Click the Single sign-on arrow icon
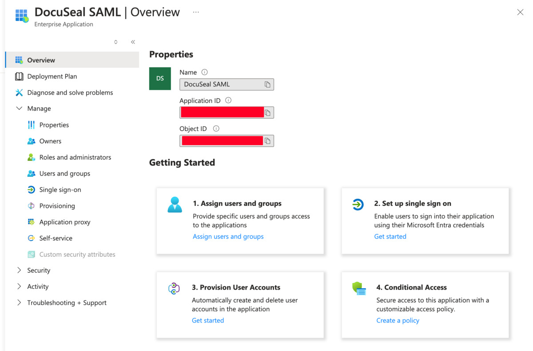 click(31, 190)
